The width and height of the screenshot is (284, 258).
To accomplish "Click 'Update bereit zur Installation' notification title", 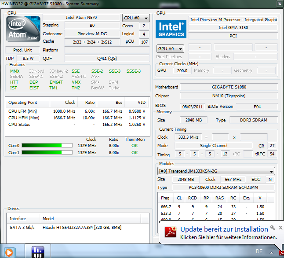I will (x=224, y=229).
